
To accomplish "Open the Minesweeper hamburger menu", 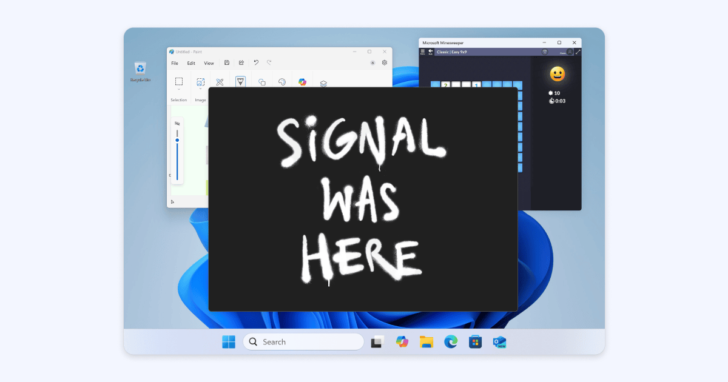I will pyautogui.click(x=423, y=52).
